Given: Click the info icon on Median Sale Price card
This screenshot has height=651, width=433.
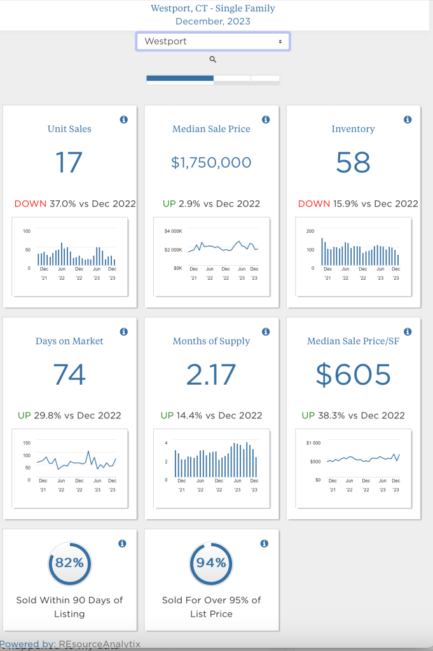Looking at the screenshot, I should click(266, 120).
